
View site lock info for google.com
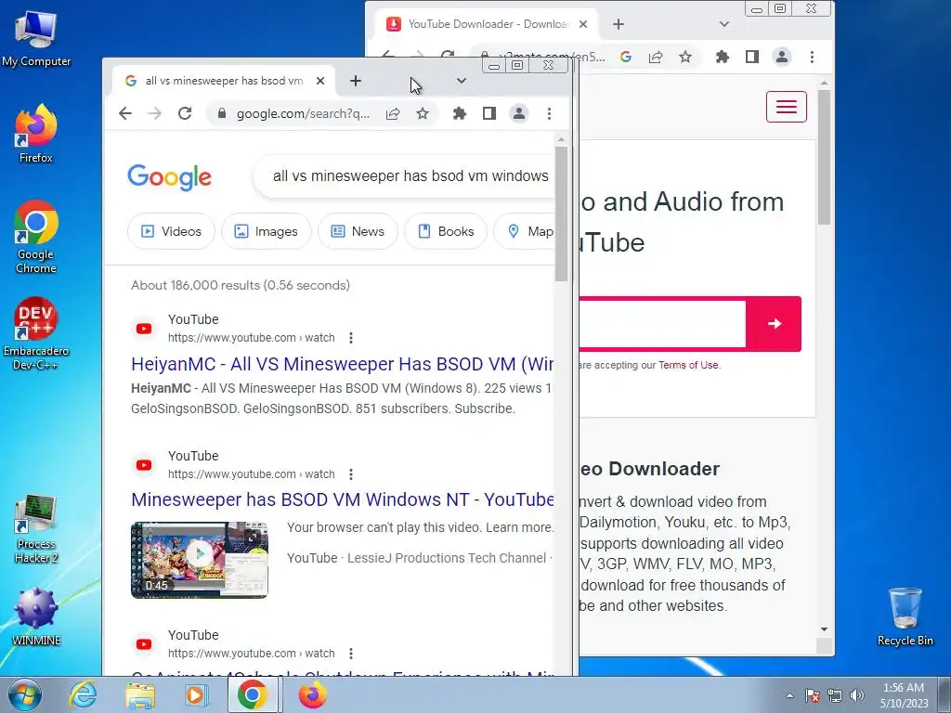(x=222, y=113)
